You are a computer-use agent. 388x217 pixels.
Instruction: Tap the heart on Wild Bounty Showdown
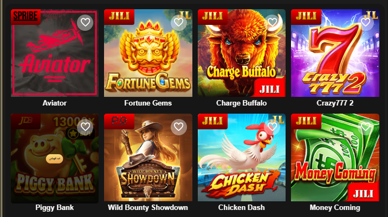[179, 127]
